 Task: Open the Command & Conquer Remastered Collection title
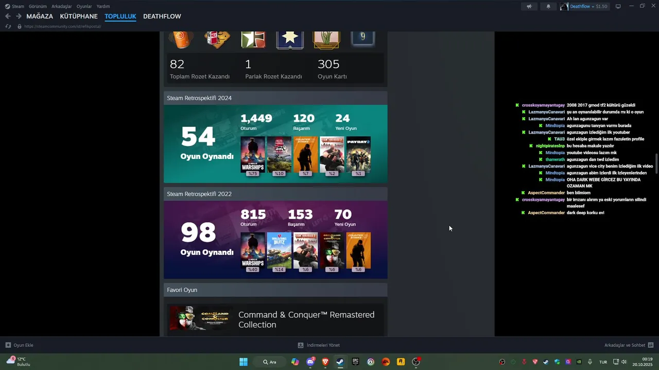point(306,320)
